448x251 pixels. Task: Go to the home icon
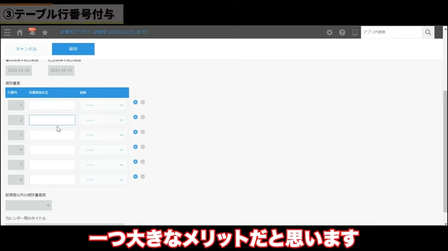tap(20, 32)
